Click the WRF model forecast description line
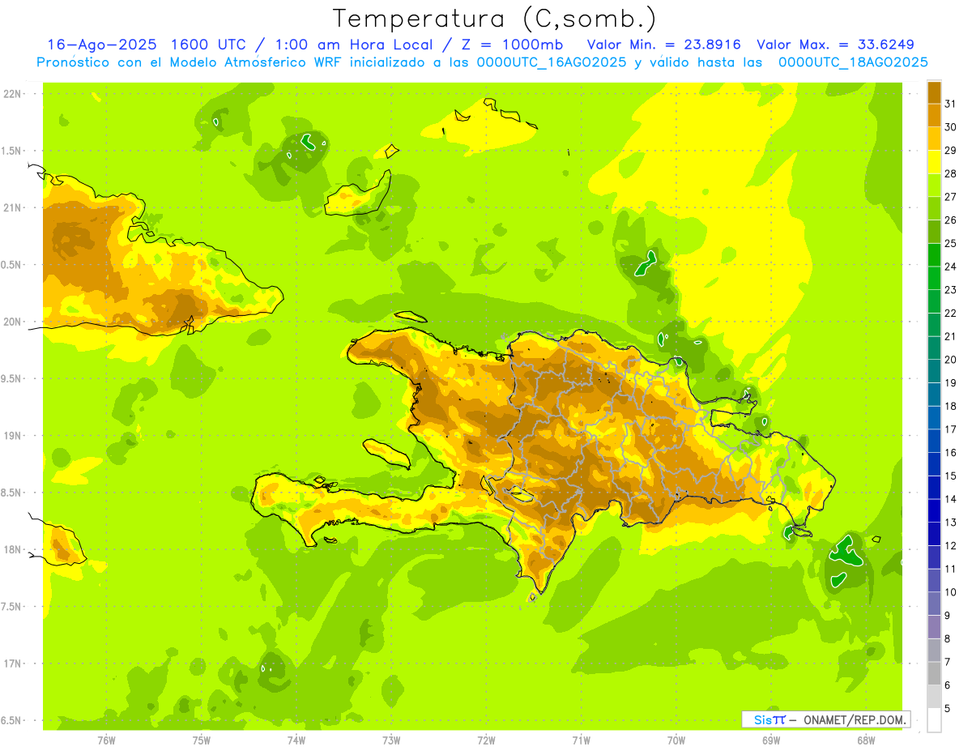The image size is (972, 751). [x=483, y=62]
